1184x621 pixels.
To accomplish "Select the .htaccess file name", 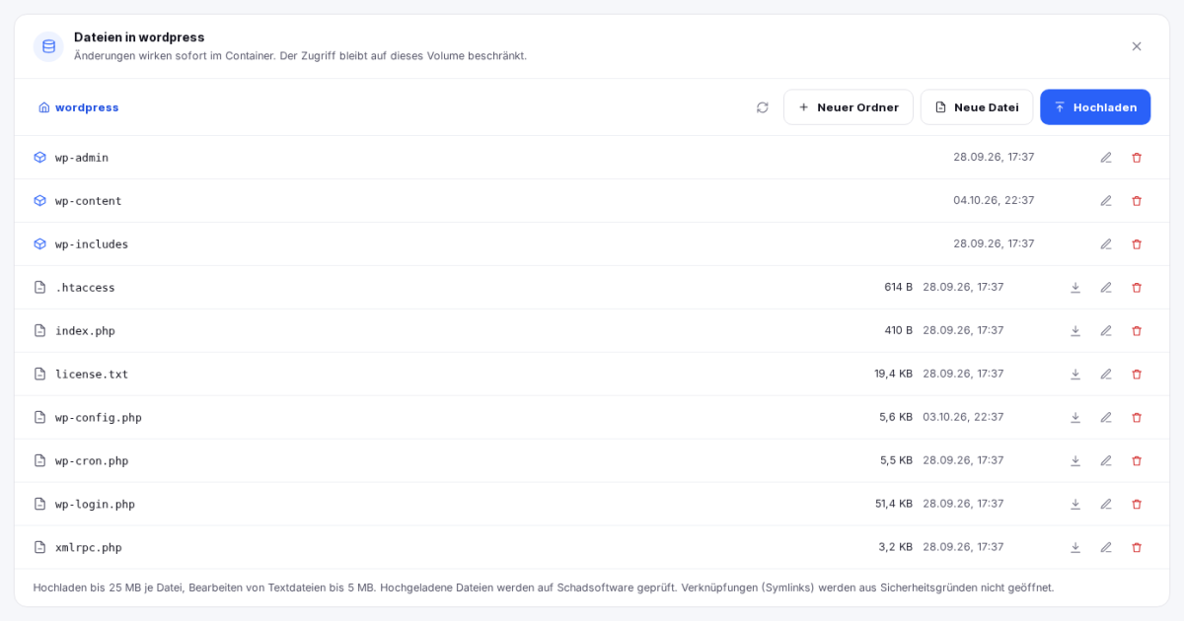I will [85, 288].
